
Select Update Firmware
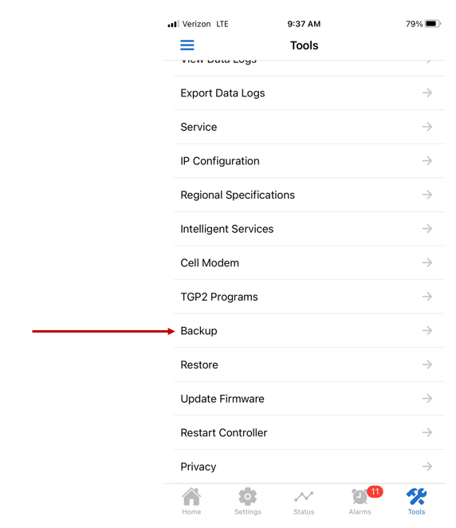pos(309,399)
